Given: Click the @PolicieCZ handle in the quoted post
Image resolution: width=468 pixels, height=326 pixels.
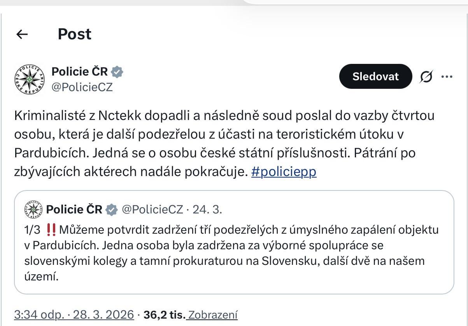Looking at the screenshot, I should (x=152, y=210).
